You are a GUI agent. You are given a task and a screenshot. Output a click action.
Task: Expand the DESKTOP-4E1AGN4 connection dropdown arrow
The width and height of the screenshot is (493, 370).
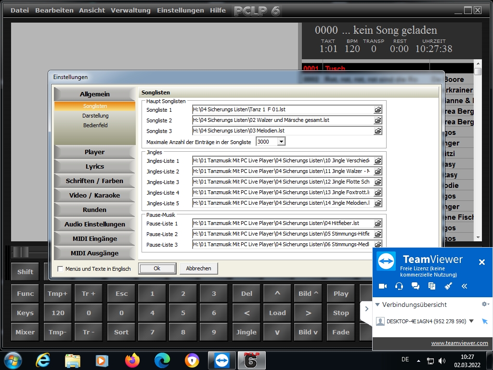click(x=471, y=321)
